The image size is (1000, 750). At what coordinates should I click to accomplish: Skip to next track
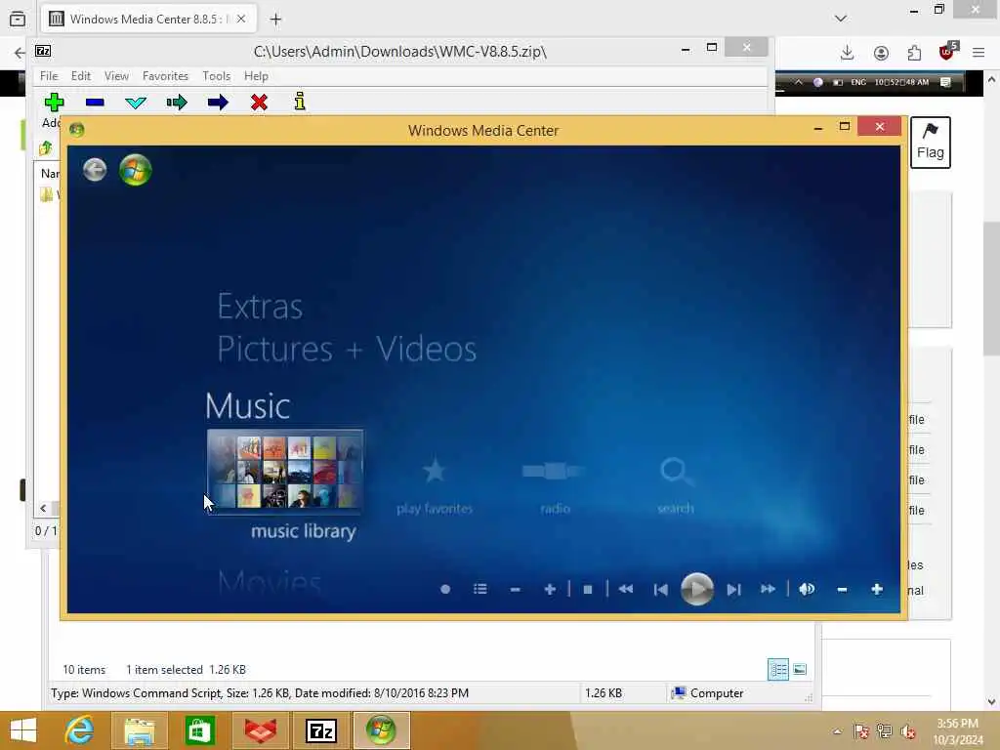click(x=733, y=589)
